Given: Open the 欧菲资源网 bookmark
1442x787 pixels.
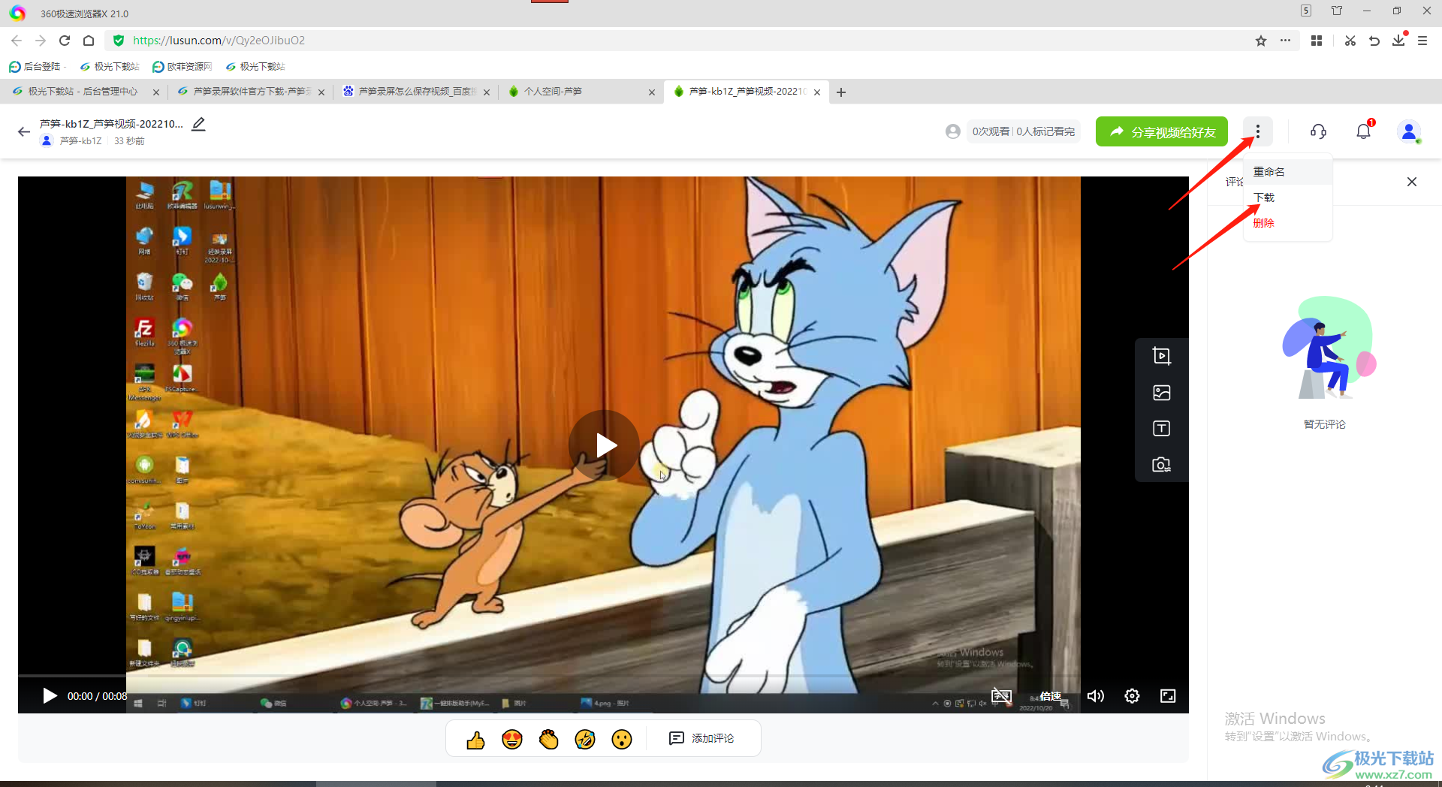Looking at the screenshot, I should (x=183, y=67).
